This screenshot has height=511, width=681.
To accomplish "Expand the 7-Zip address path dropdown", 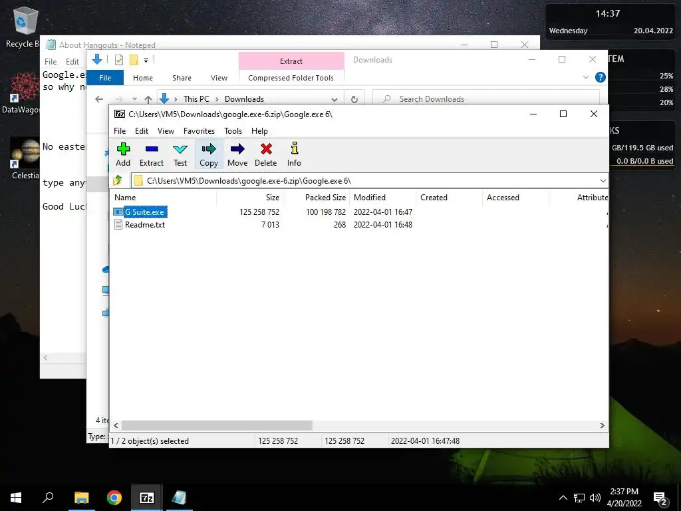I will pos(603,181).
